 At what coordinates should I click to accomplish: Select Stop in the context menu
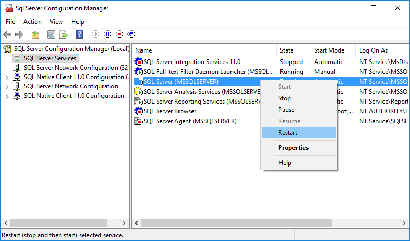[x=284, y=98]
